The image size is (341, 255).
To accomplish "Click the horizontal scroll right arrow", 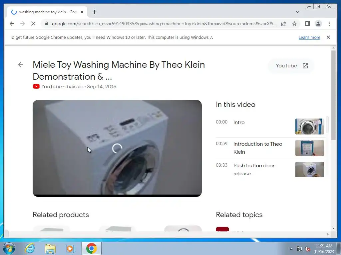I will click(328, 234).
